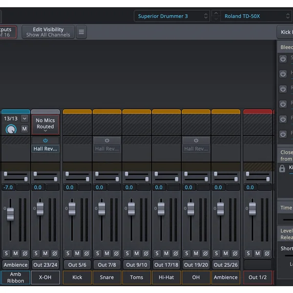Click the lock icon beside Ki
Image resolution: width=293 pixels, height=293 pixels.
coord(282,168)
